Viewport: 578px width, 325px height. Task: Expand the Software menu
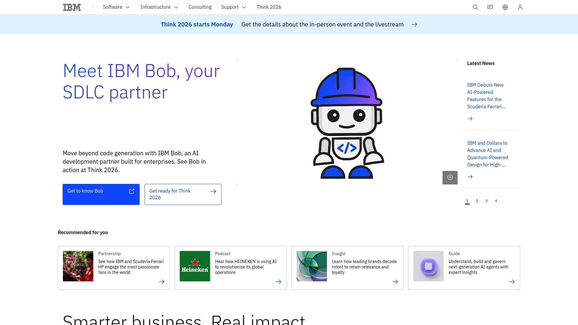click(116, 7)
